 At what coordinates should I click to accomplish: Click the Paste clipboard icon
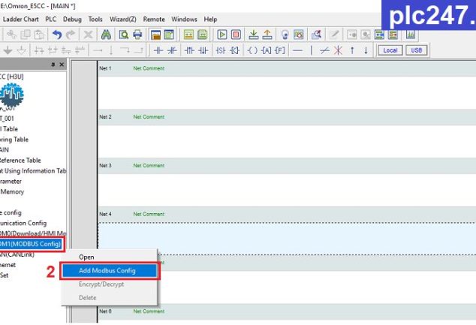coord(39,35)
